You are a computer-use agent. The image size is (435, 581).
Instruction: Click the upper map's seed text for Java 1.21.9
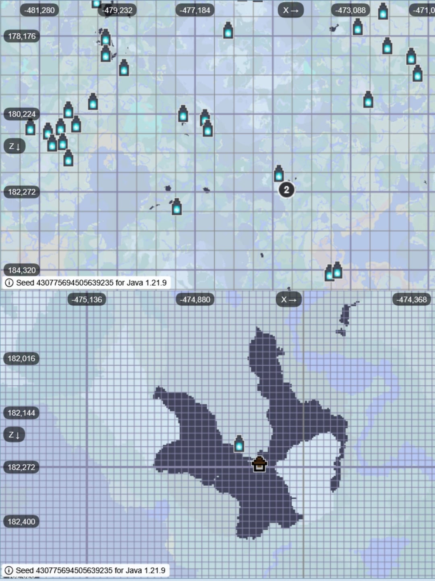coord(91,283)
